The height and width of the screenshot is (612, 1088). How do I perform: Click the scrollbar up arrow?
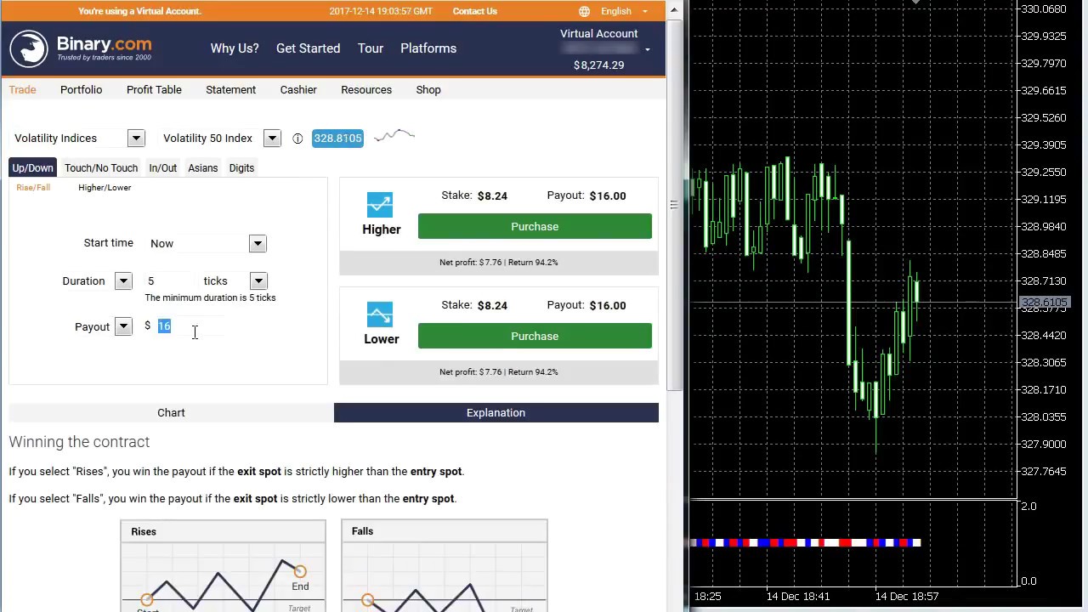click(x=676, y=10)
